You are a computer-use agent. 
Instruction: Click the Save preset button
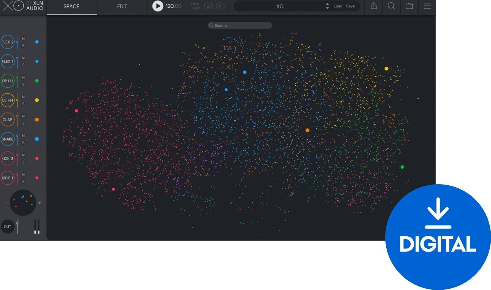[x=350, y=6]
